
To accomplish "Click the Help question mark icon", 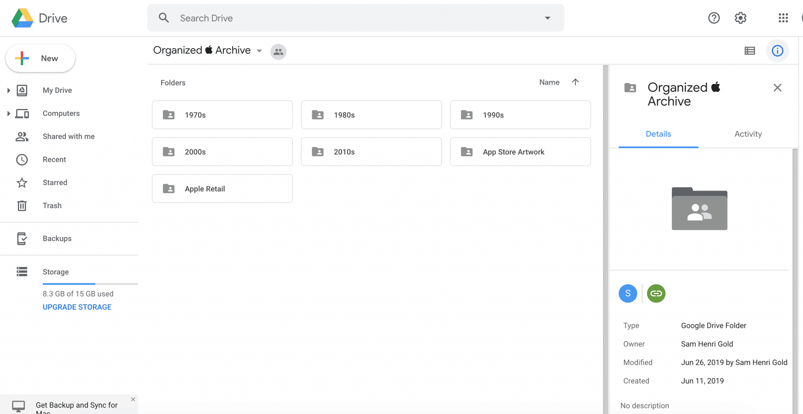I will [714, 18].
